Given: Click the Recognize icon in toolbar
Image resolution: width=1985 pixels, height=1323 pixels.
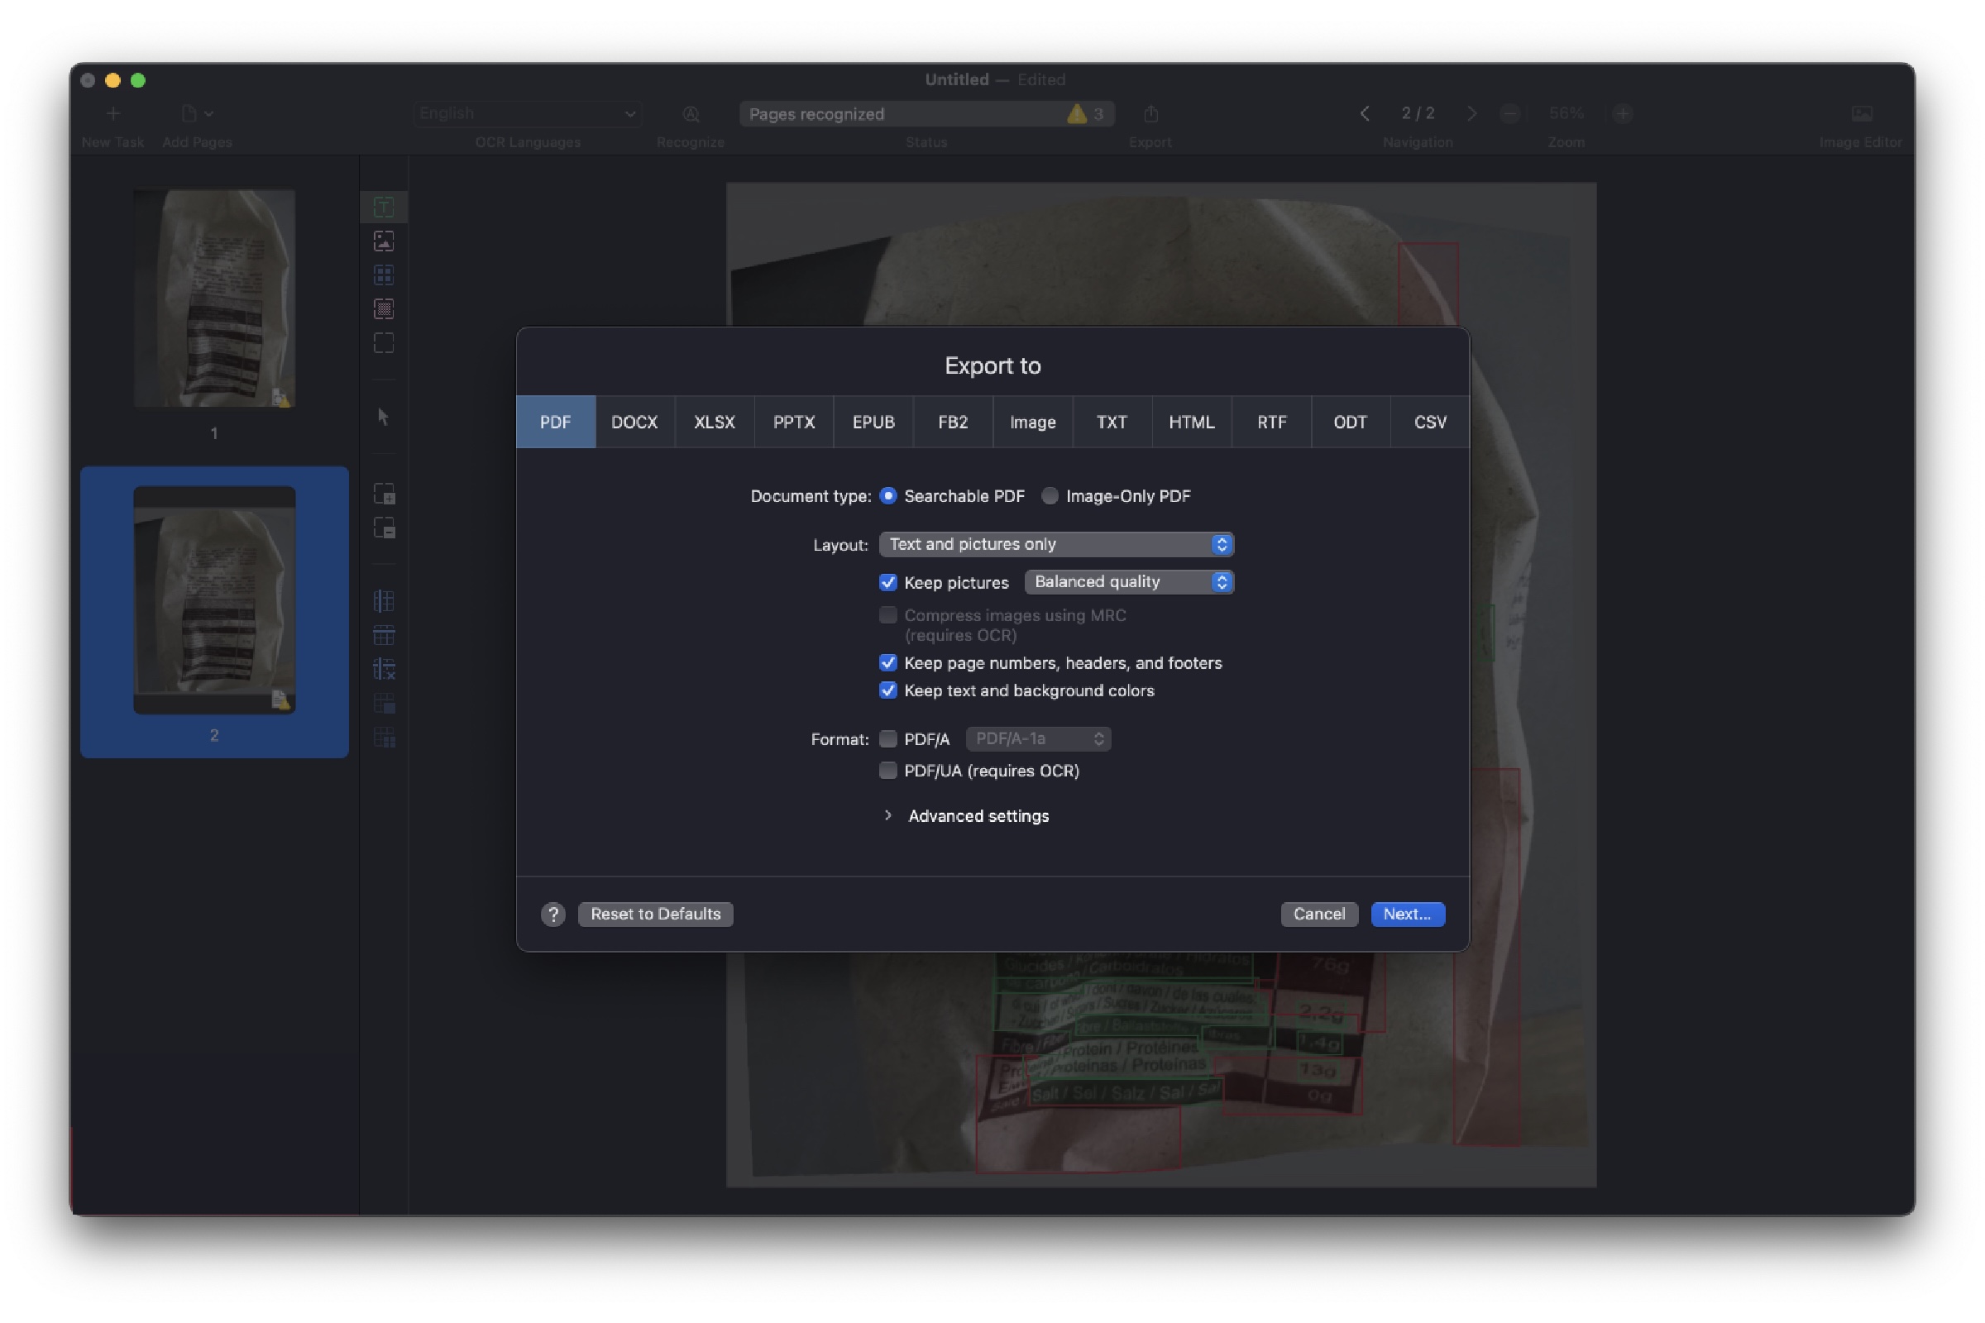Looking at the screenshot, I should [691, 113].
